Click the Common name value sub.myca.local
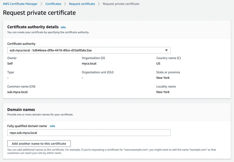Image resolution: width=234 pixels, height=162 pixels. pyautogui.click(x=17, y=92)
